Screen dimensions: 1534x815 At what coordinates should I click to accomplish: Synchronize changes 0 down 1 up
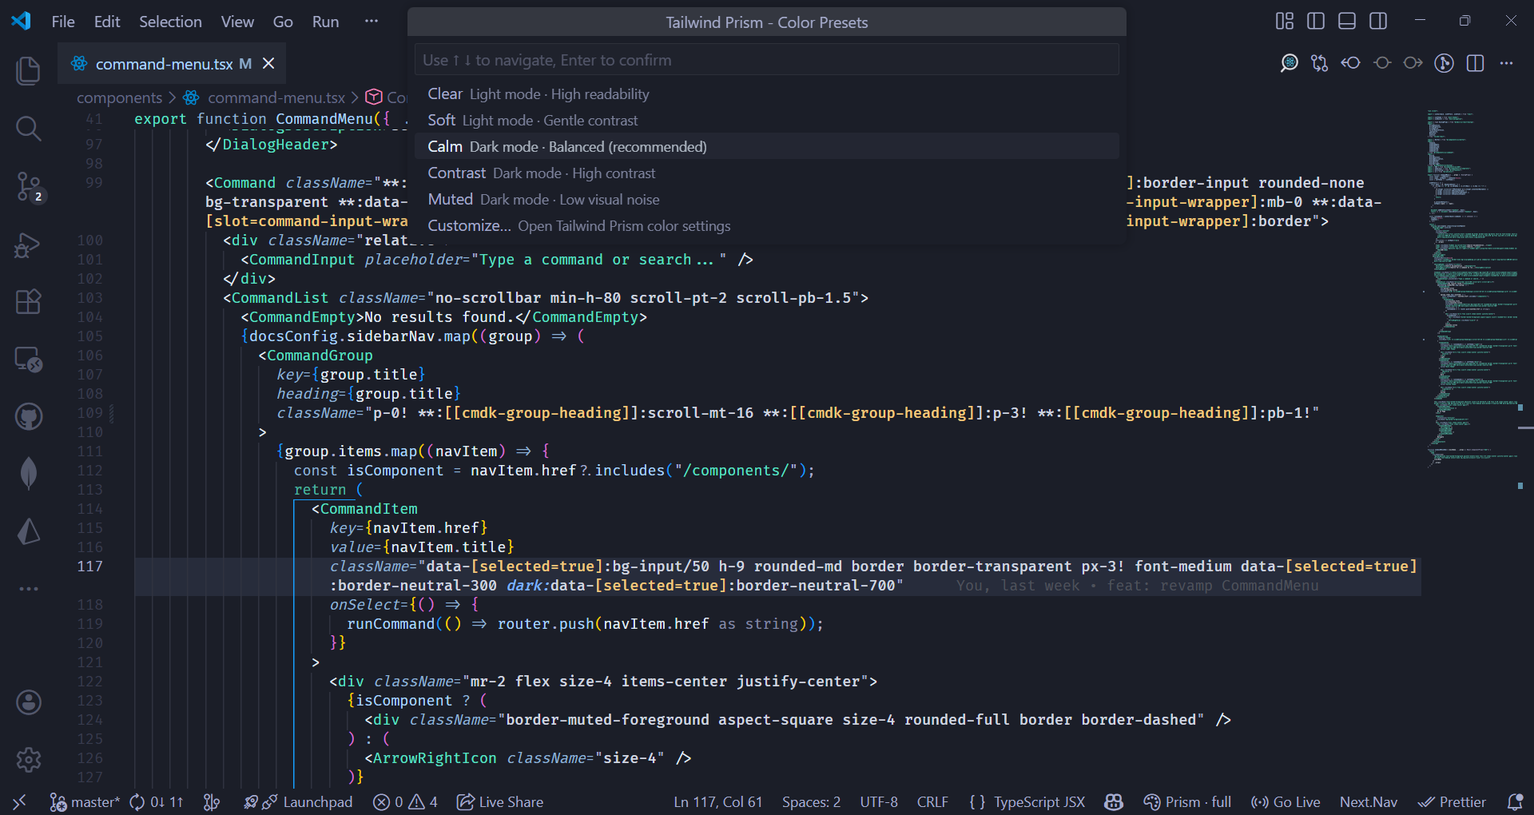tap(156, 801)
